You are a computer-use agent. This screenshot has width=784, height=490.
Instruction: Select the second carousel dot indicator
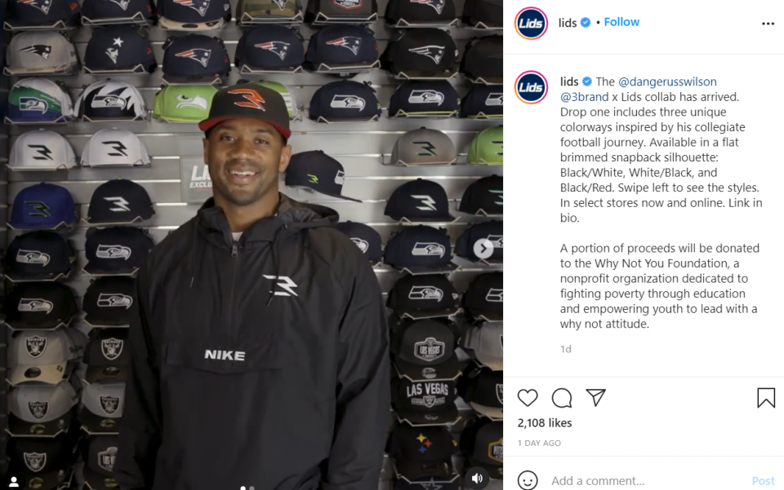pos(252,488)
